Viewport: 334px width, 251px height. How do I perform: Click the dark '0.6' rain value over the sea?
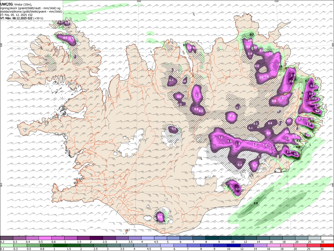pos(256,203)
